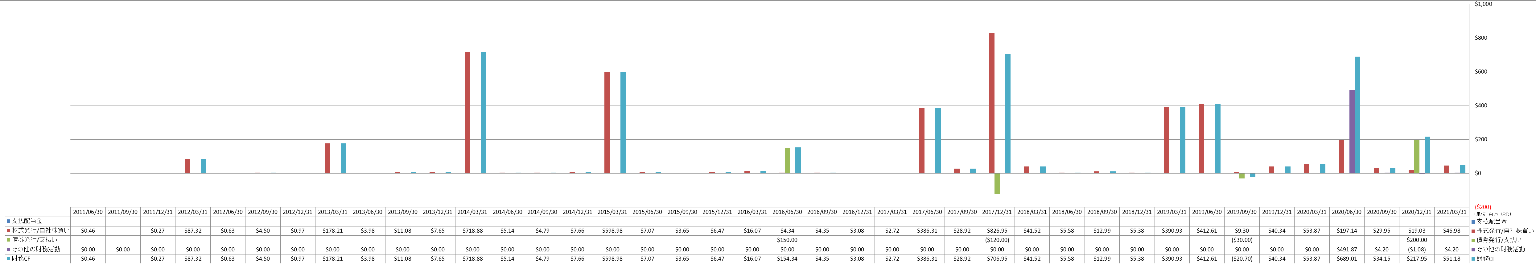
Task: Click the 2011/06/30 date column header
Action: click(88, 212)
